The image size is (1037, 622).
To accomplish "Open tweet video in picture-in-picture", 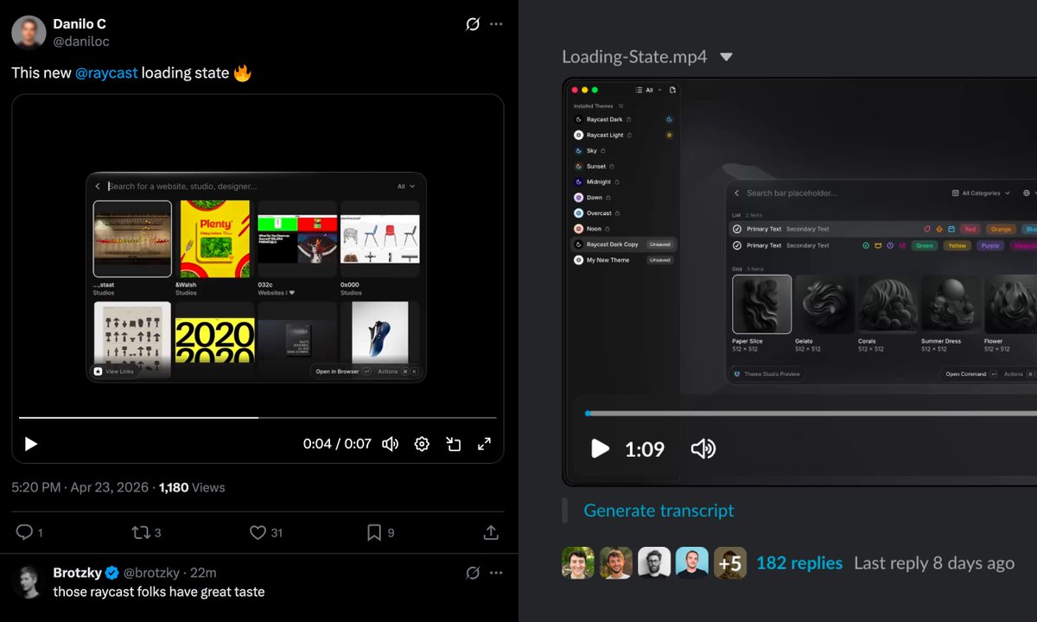I will pos(454,444).
